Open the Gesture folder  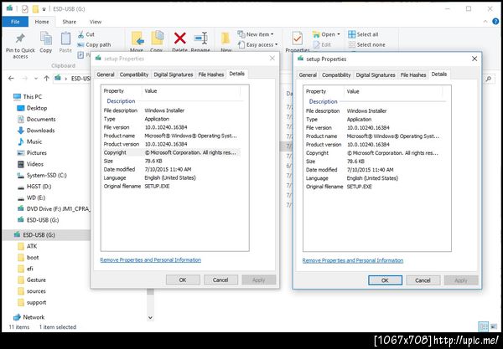pyautogui.click(x=32, y=280)
